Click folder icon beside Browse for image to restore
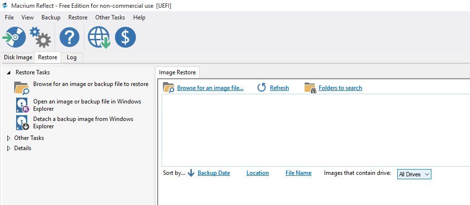 pyautogui.click(x=21, y=88)
